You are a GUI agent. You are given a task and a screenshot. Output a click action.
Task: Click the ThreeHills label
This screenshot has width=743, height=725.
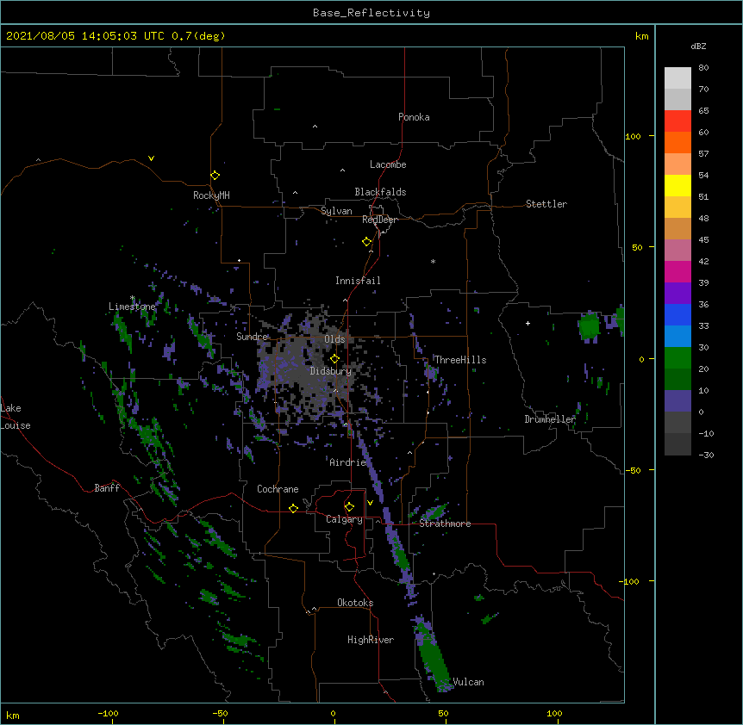coord(460,360)
